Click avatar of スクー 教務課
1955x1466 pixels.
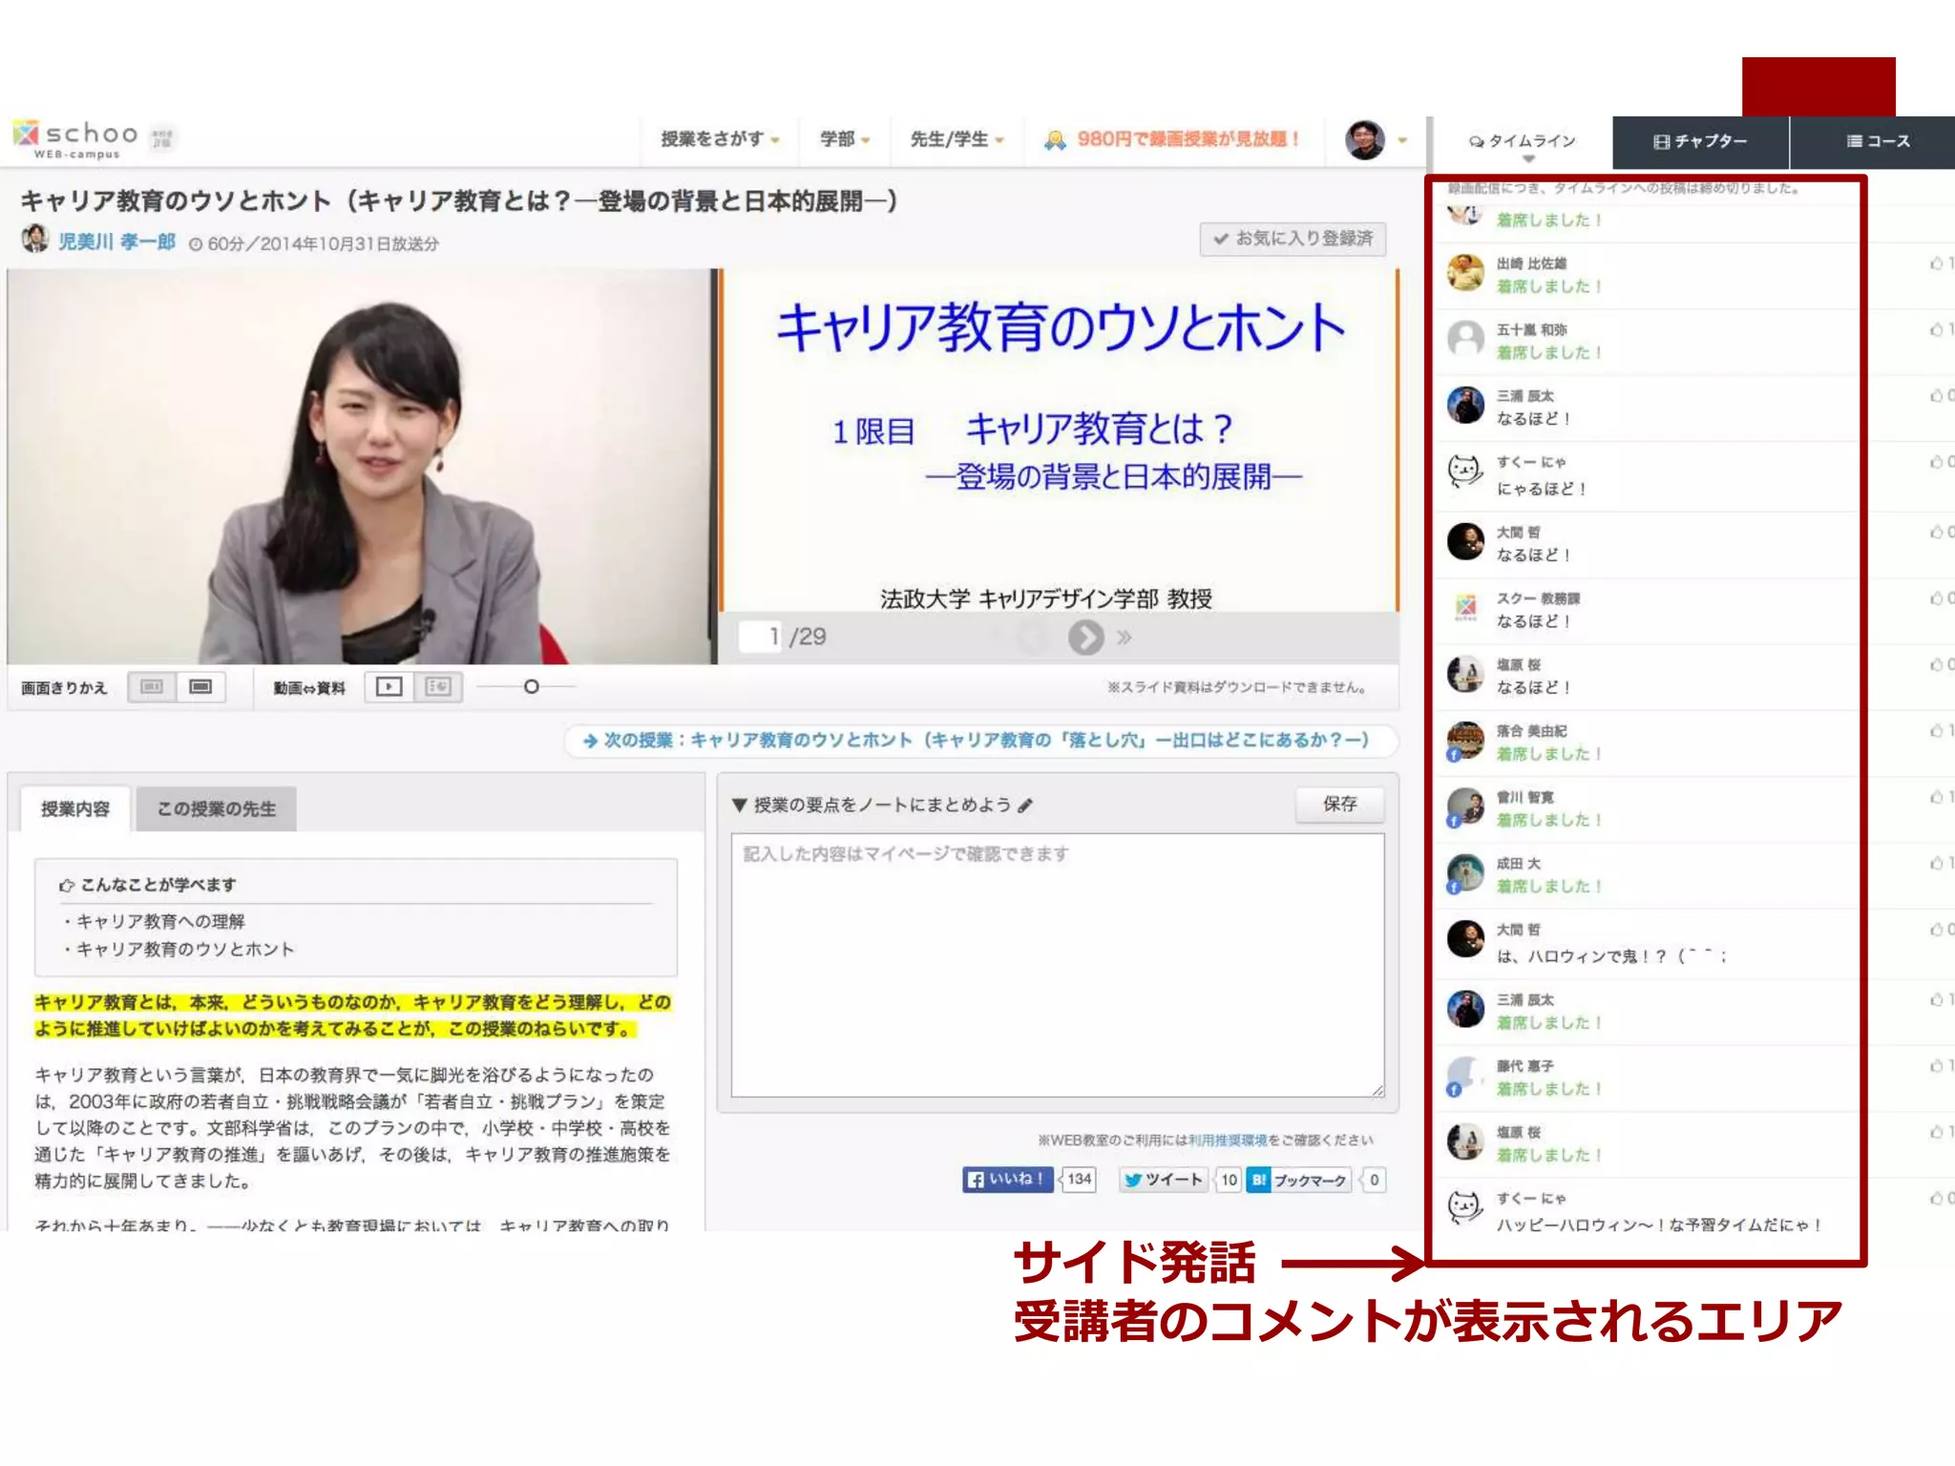[1465, 607]
